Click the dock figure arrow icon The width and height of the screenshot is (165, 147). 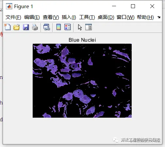[x=159, y=17]
